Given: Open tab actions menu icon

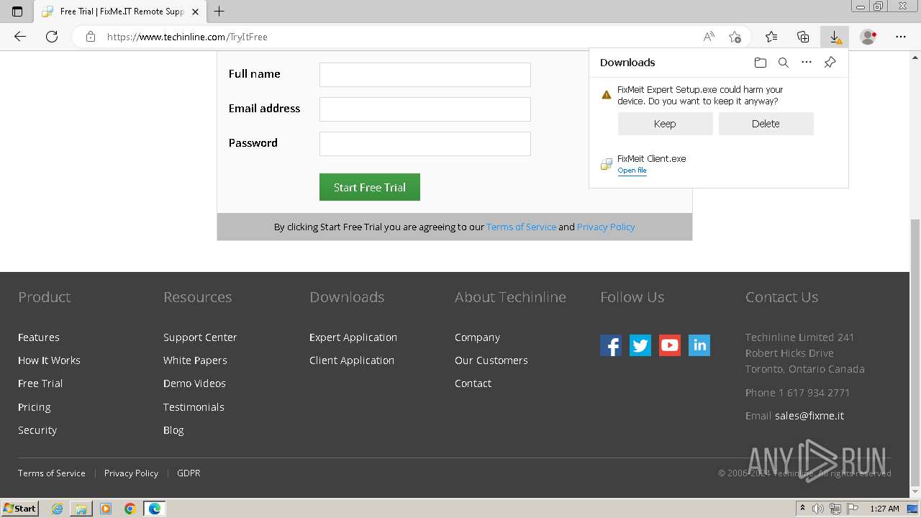Looking at the screenshot, I should coord(17,12).
